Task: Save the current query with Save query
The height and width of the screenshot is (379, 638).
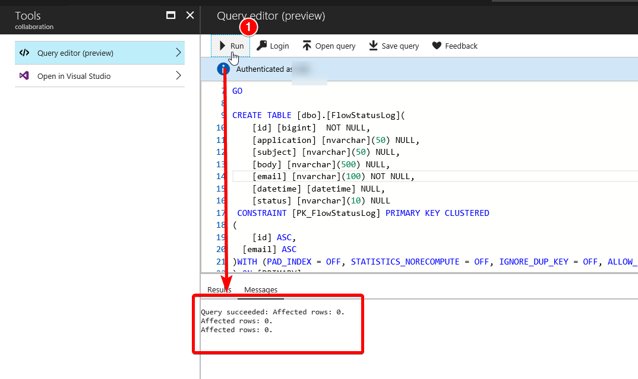Action: (393, 46)
